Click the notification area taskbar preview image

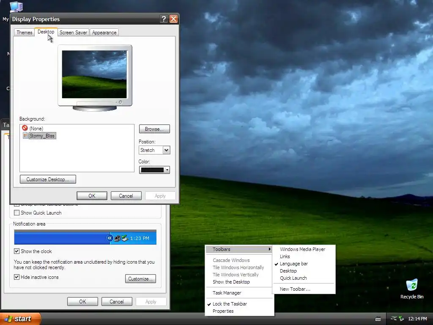point(85,237)
